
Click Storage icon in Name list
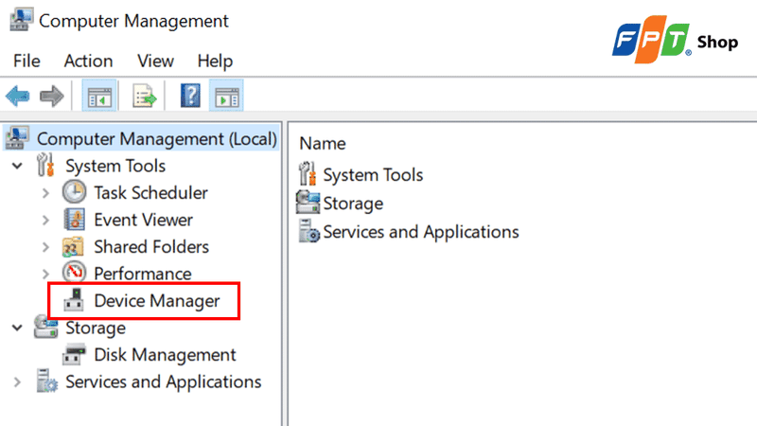click(x=308, y=203)
